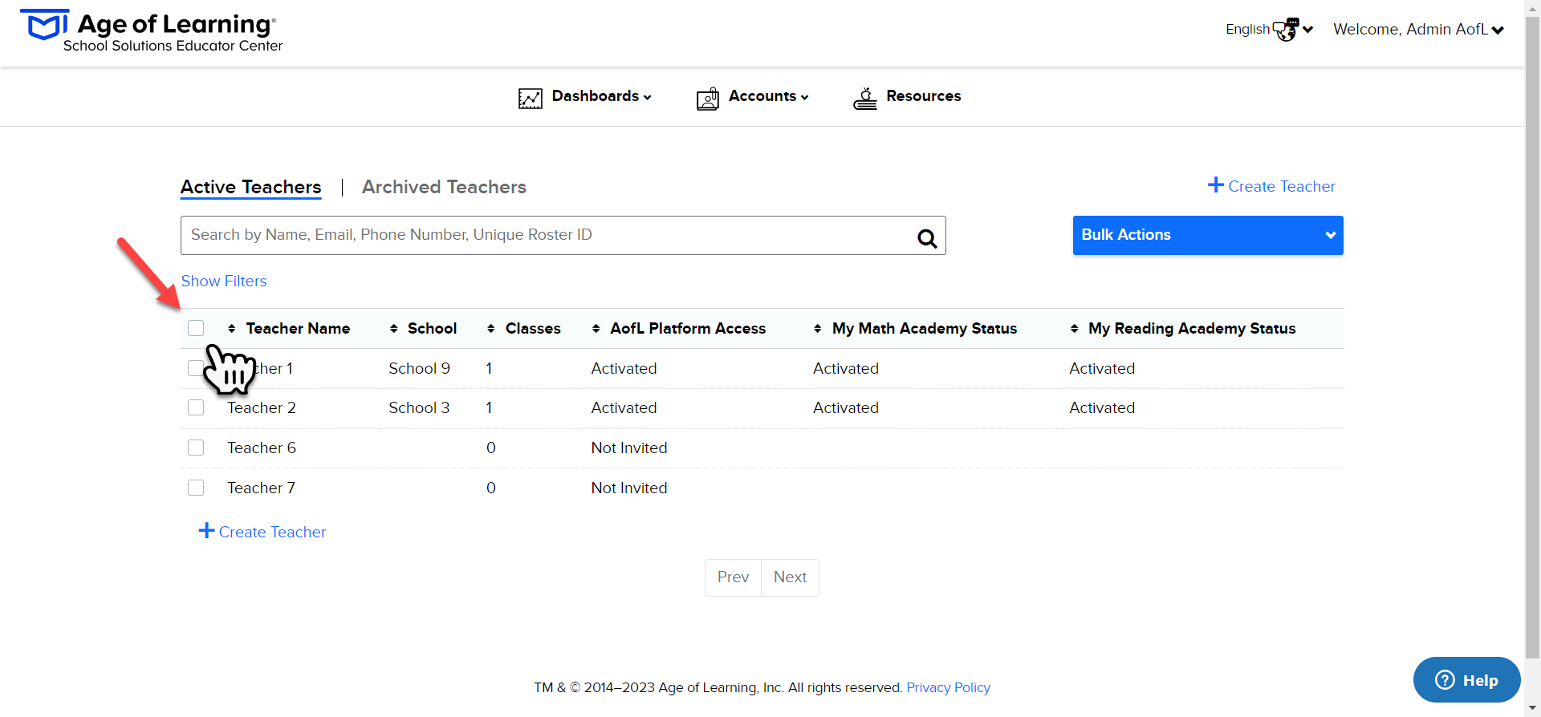
Task: Click the search magnifier icon
Action: pos(927,237)
